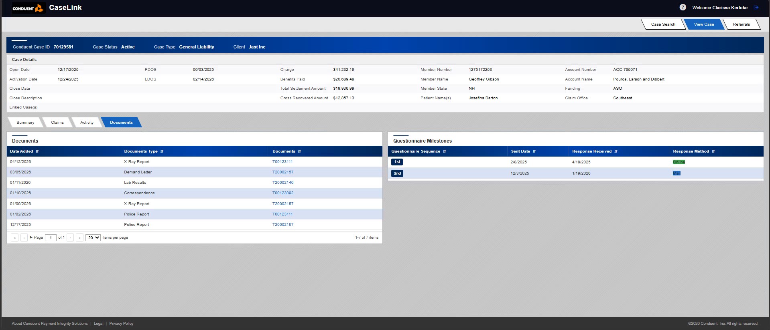The width and height of the screenshot is (770, 330).
Task: Open the View Case tab
Action: pyautogui.click(x=704, y=24)
